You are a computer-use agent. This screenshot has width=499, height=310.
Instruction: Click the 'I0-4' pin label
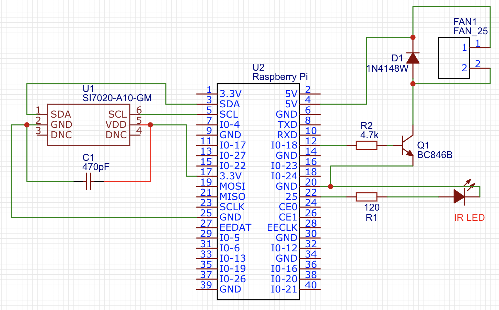point(230,125)
